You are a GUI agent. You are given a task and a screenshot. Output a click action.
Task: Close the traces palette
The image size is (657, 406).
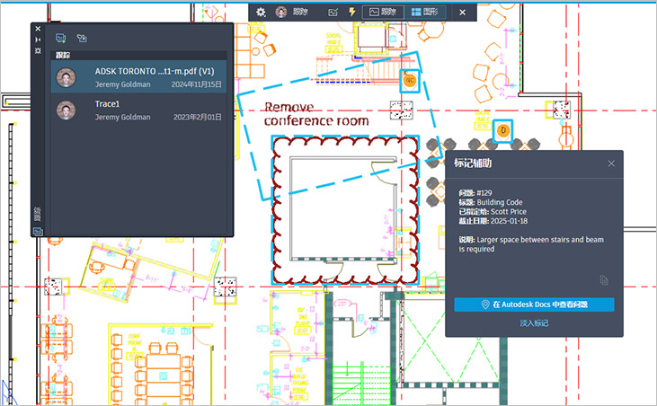[x=38, y=29]
